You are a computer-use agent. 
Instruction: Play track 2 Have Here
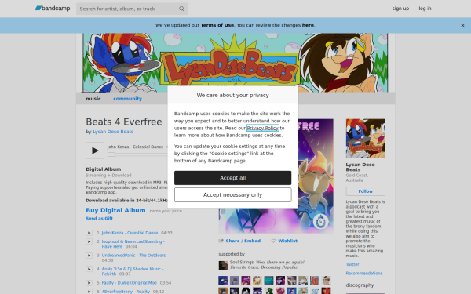89,241
